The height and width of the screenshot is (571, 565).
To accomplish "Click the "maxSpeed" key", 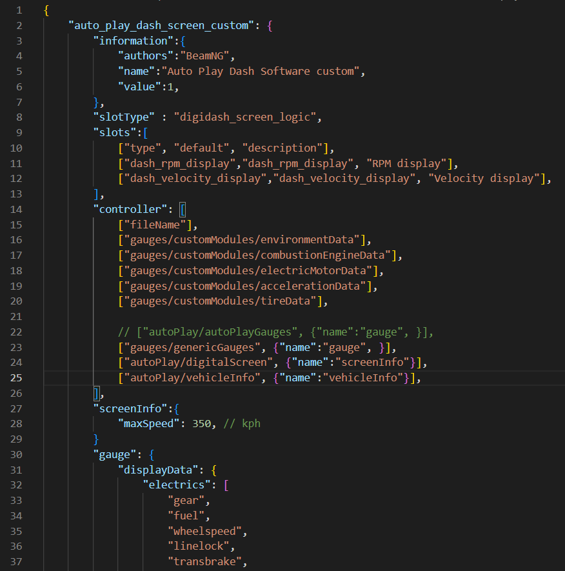I will click(149, 424).
